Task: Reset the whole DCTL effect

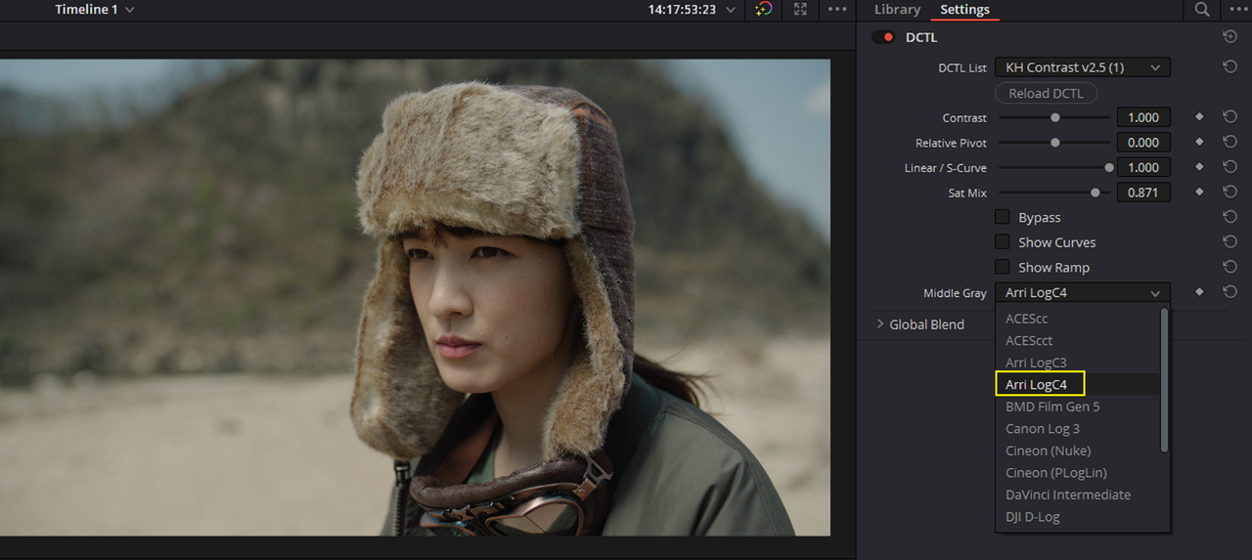Action: 1230,37
